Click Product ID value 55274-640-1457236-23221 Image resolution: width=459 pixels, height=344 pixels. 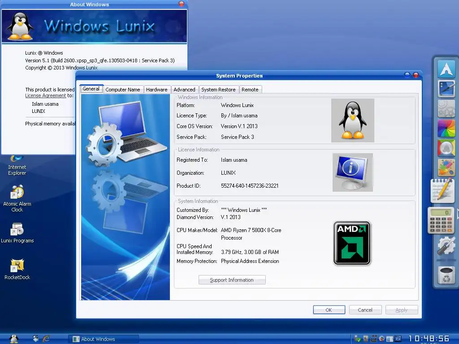(250, 186)
